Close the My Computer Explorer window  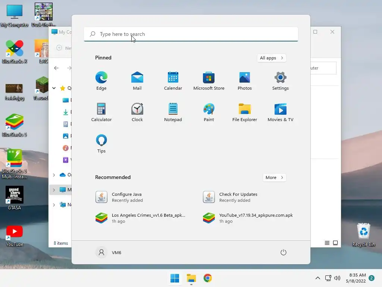332,32
